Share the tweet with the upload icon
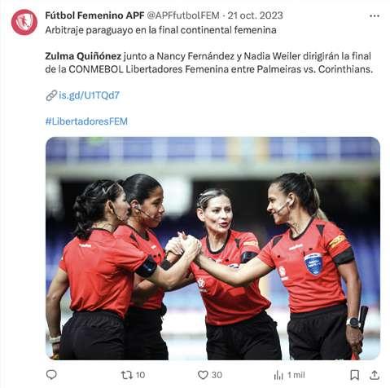The height and width of the screenshot is (388, 390). click(x=375, y=375)
